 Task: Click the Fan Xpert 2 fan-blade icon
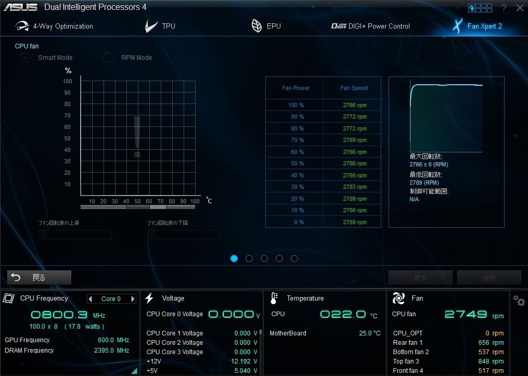click(x=457, y=26)
